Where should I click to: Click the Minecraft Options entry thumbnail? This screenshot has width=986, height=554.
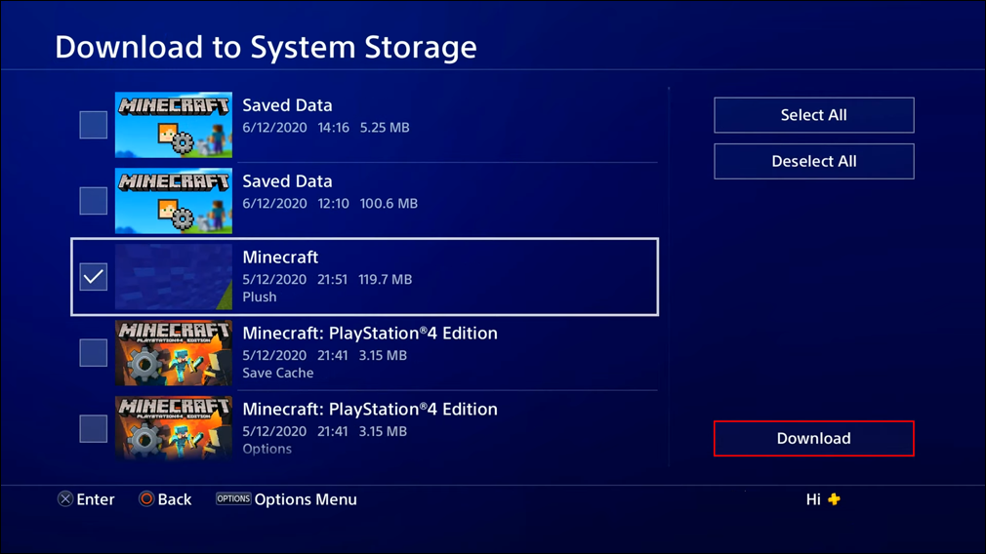174,427
